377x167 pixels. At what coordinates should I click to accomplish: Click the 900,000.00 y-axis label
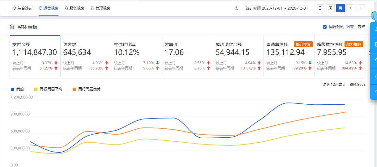point(20,114)
